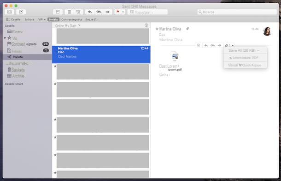Open Bozze (1) favorites tab
This screenshot has width=281, height=181.
pyautogui.click(x=91, y=19)
